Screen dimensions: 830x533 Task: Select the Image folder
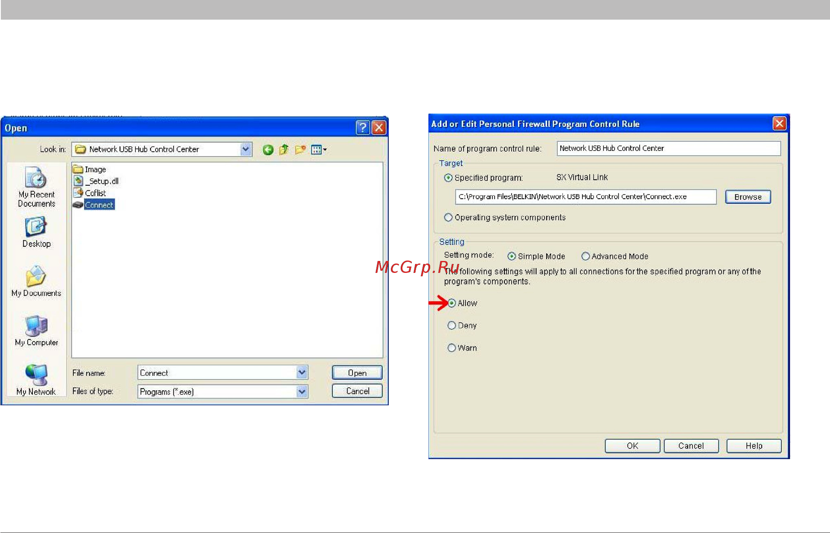(90, 169)
